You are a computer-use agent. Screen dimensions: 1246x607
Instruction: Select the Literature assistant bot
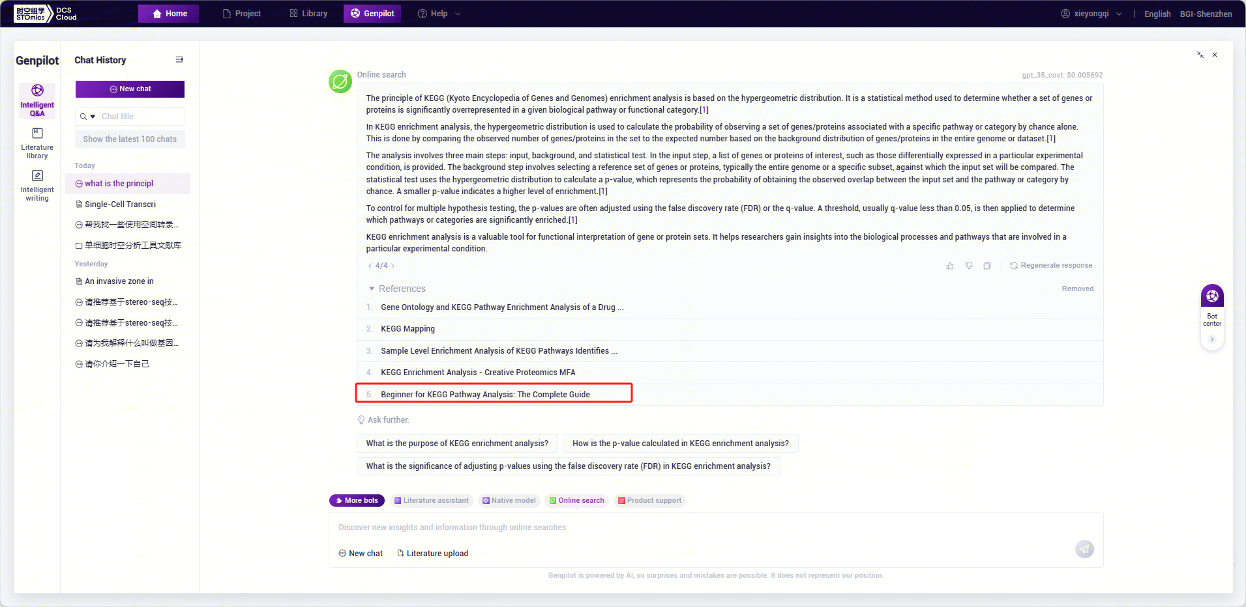coord(431,501)
